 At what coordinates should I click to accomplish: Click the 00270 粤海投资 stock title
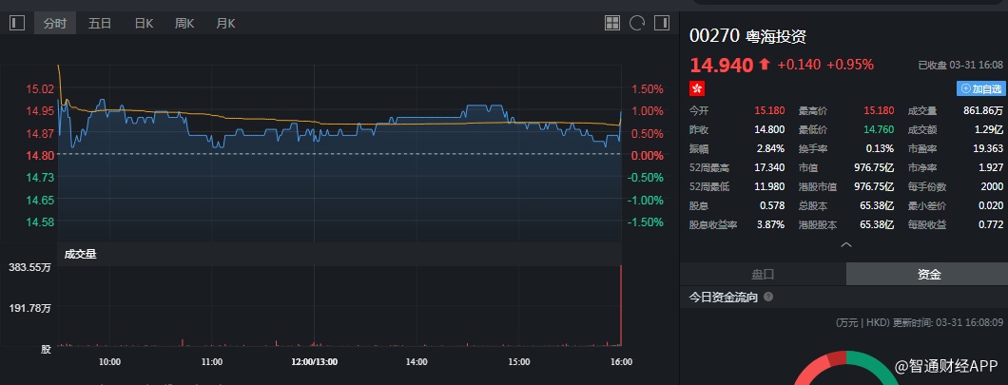point(747,36)
